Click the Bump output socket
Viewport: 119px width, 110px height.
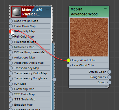[x=109, y=82]
